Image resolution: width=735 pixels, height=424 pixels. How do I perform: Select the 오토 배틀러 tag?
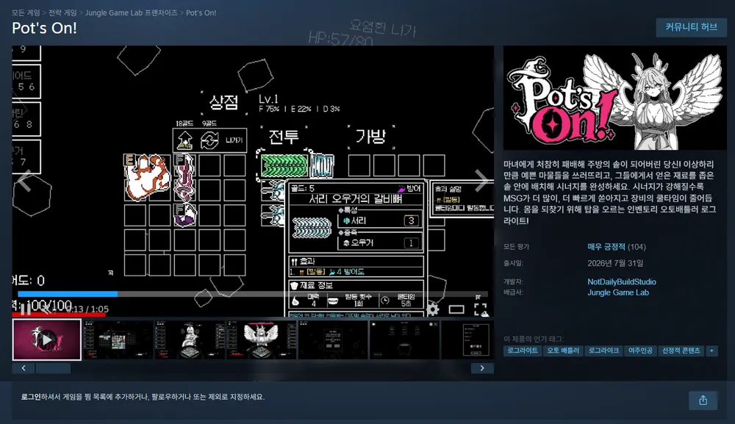coord(563,351)
